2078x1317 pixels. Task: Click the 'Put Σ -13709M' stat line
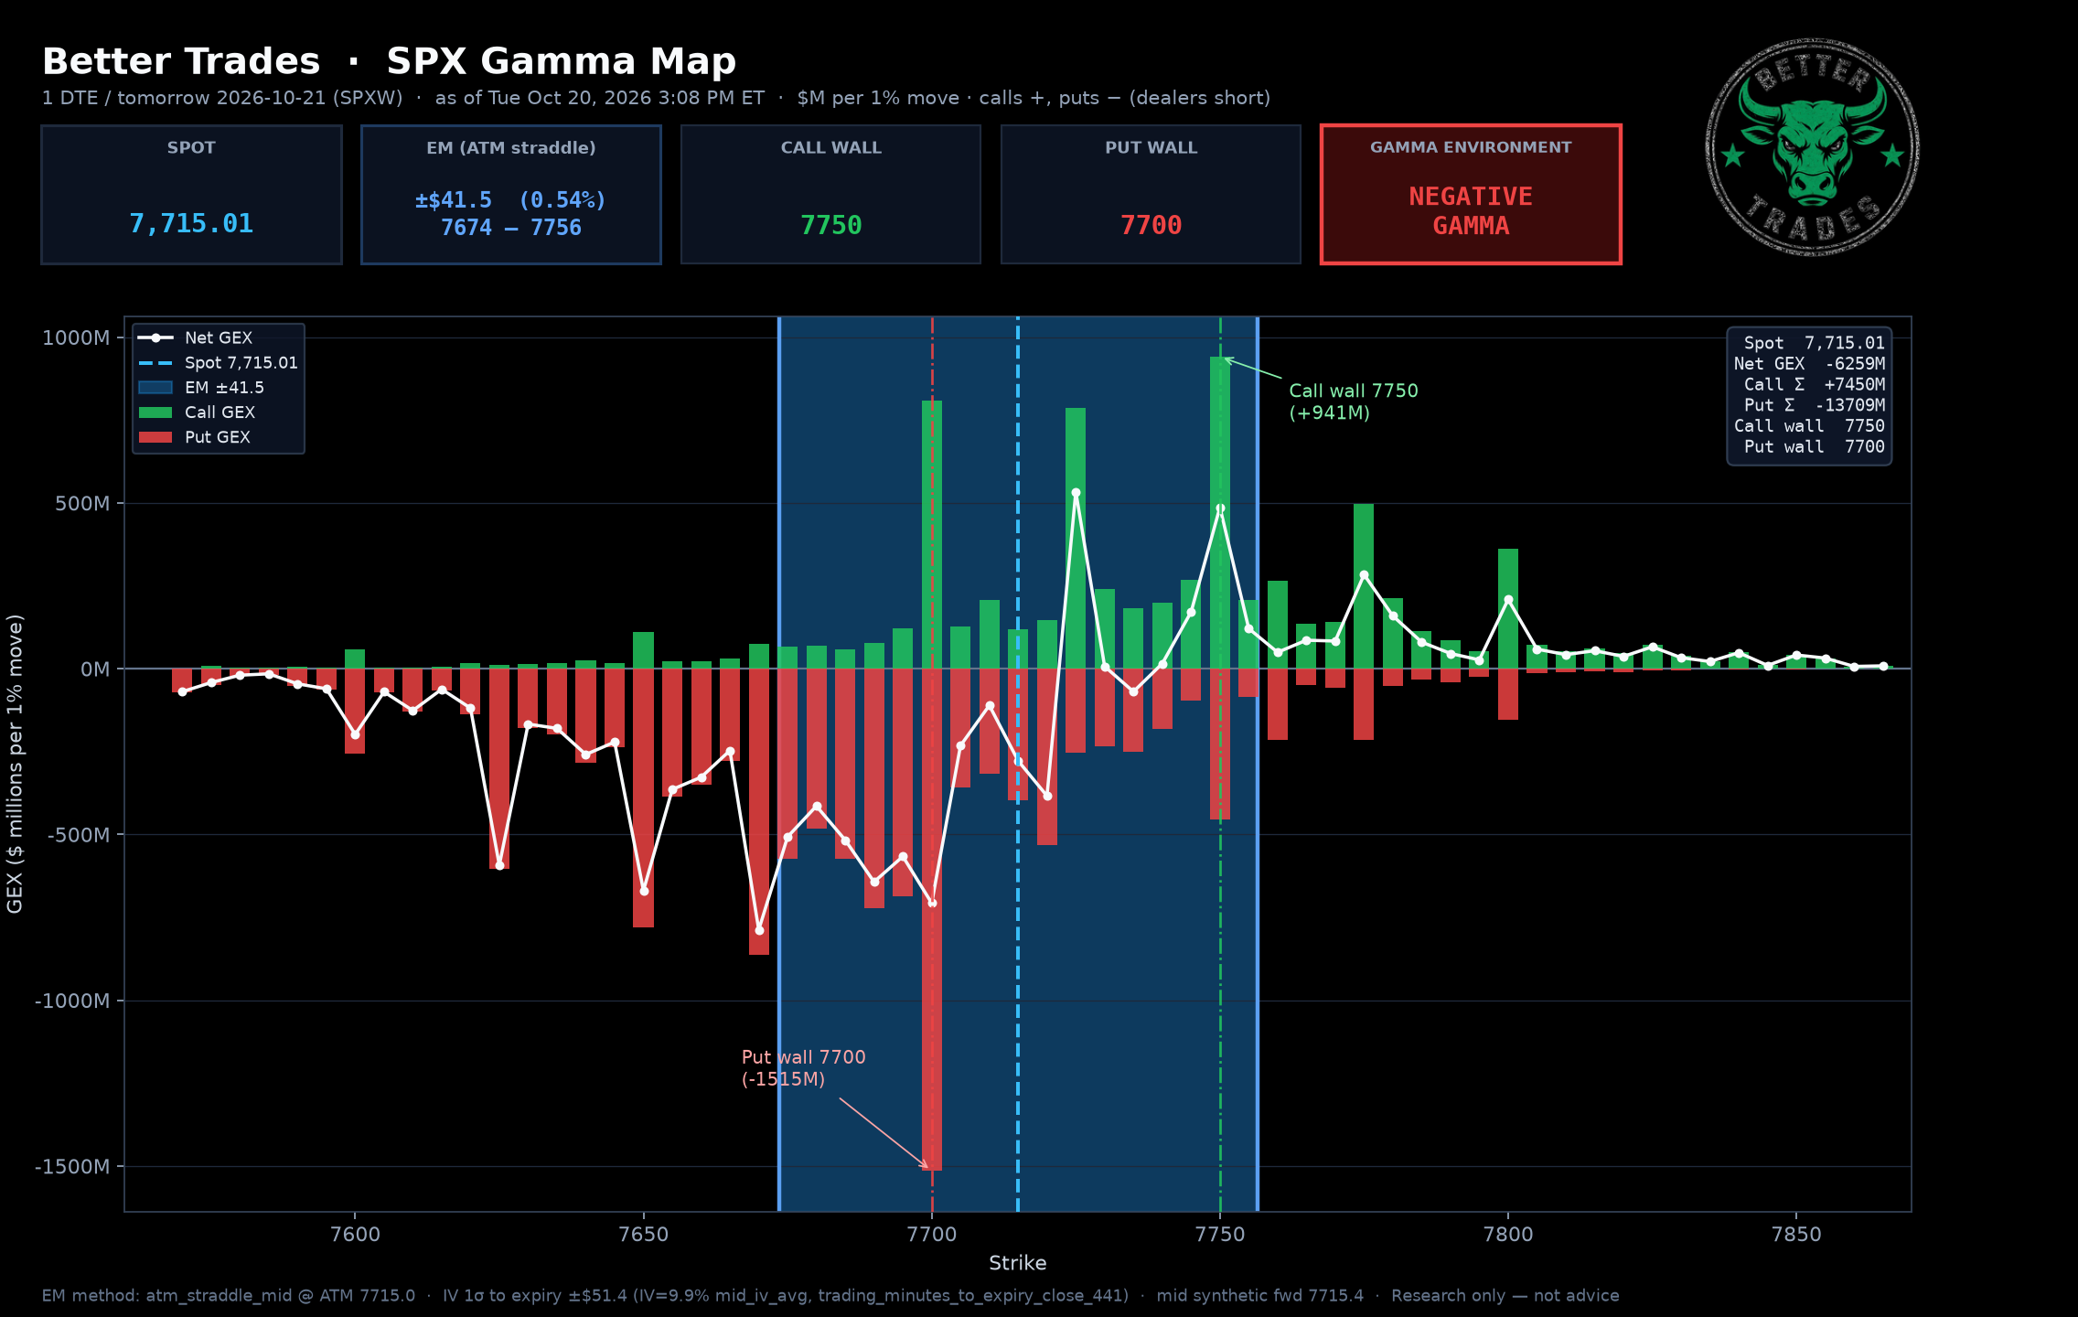click(1815, 405)
